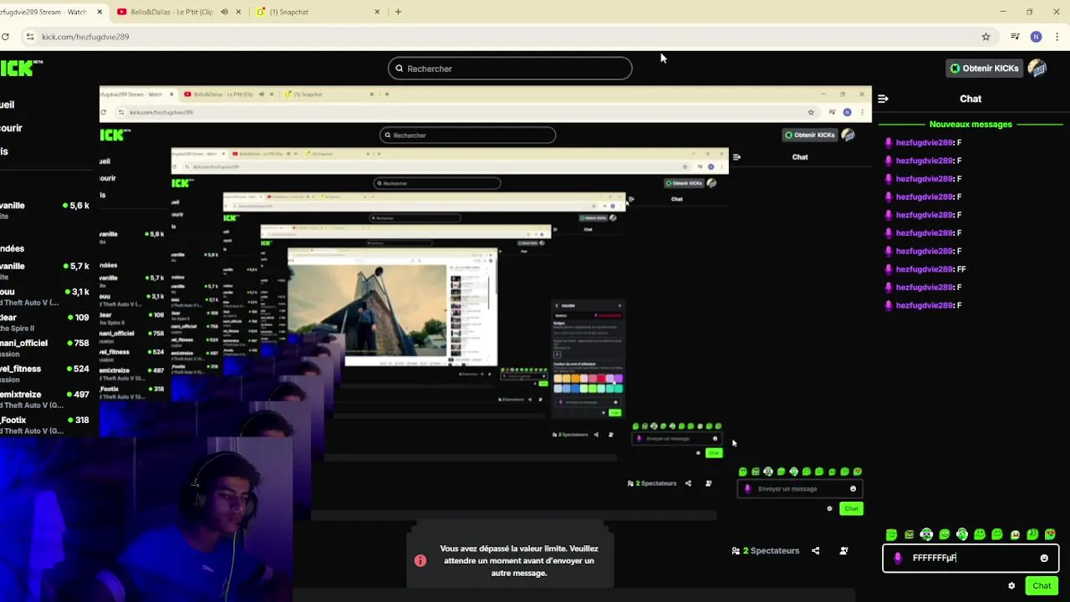This screenshot has width=1070, height=602.
Task: Jump to Nouveaux messages in chat
Action: pyautogui.click(x=971, y=125)
